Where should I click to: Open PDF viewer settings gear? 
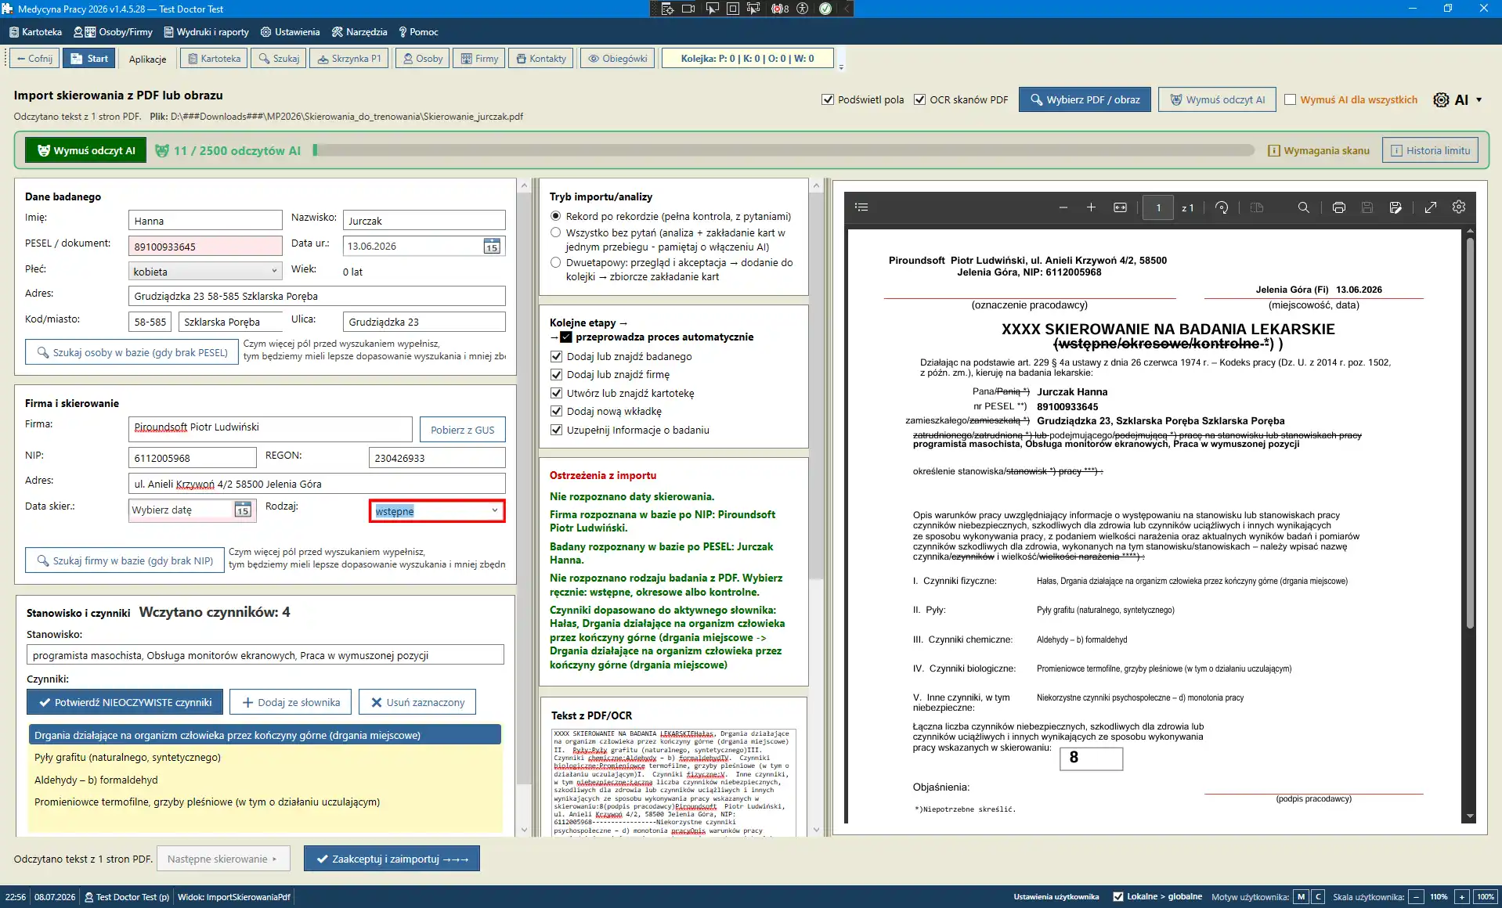coord(1459,207)
